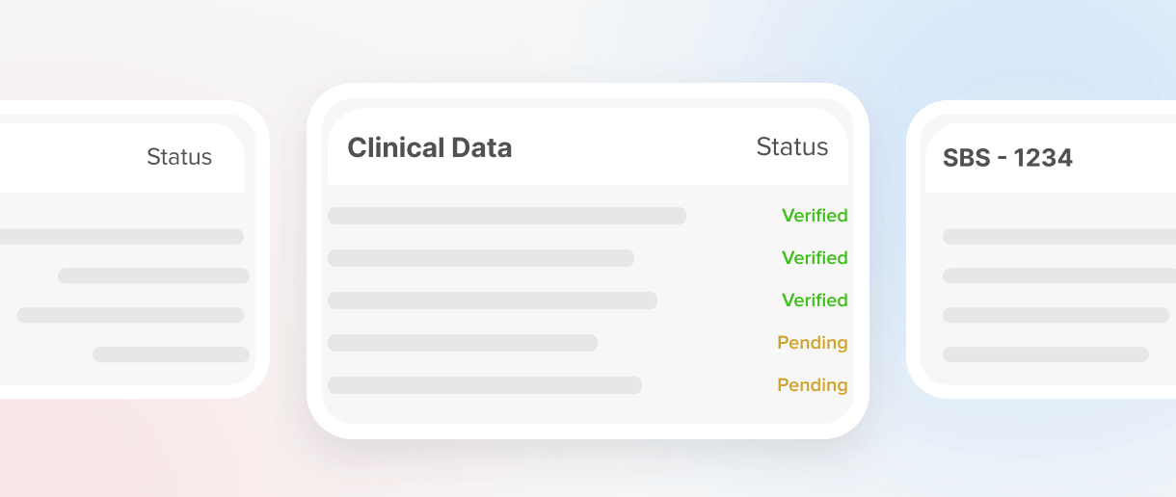This screenshot has height=497, width=1176.
Task: Click Status header in Clinical Data card
Action: (791, 146)
